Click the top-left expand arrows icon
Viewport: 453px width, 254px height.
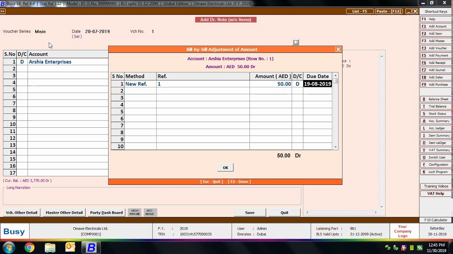coord(2,11)
